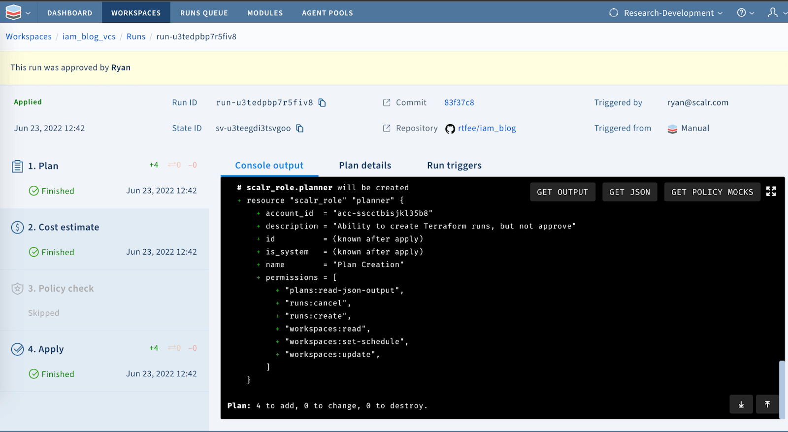Viewport: 788px width, 432px height.
Task: Click the Plan summary line in console
Action: [328, 406]
